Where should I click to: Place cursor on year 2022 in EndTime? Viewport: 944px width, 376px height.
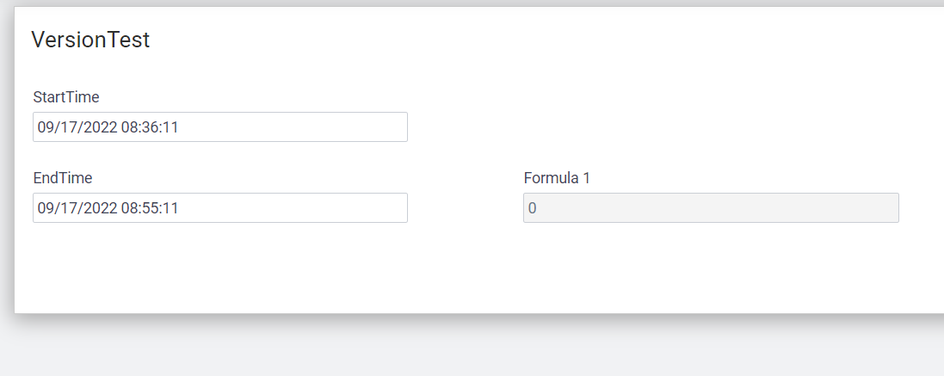[x=101, y=208]
